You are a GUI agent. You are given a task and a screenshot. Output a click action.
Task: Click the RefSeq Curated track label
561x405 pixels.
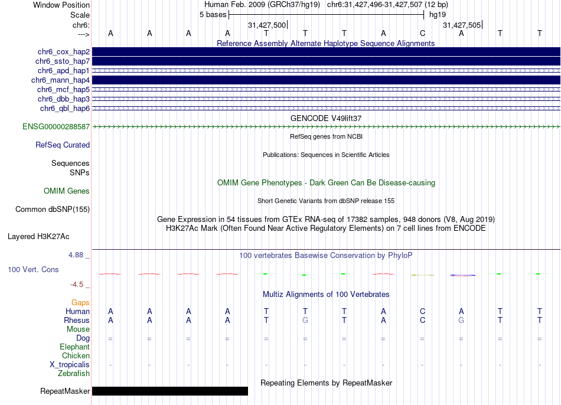pos(63,145)
